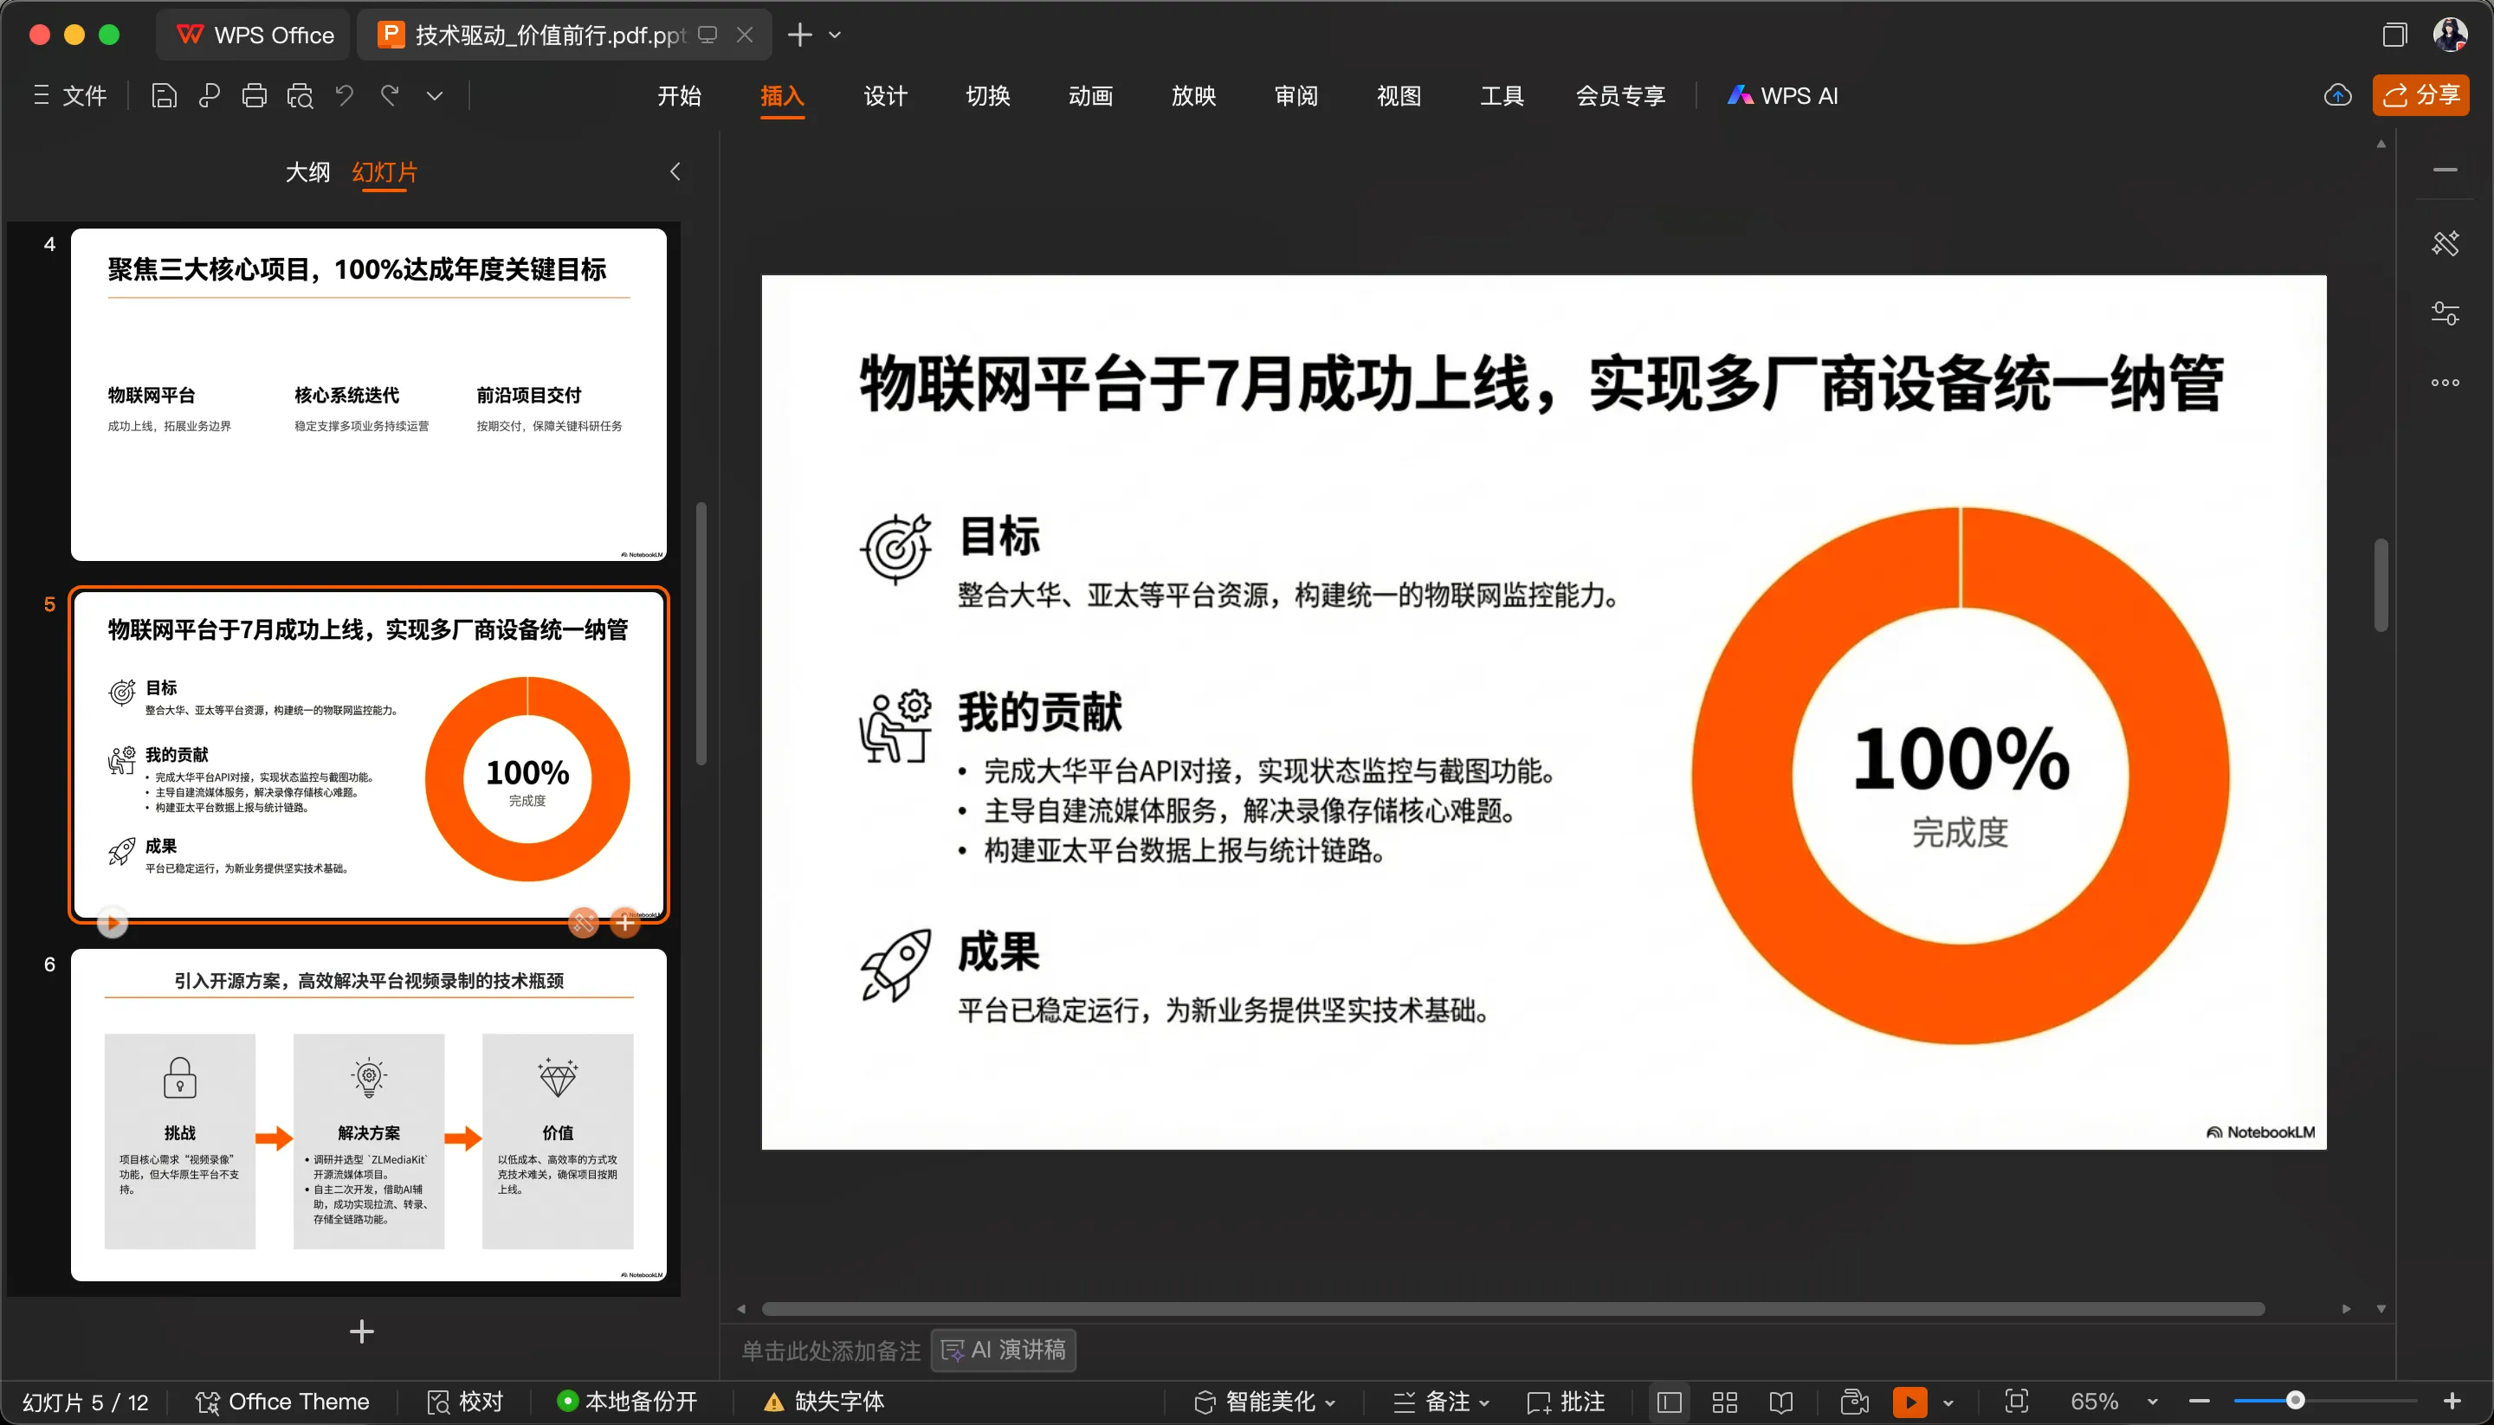The image size is (2494, 1425).
Task: Switch to the 开始 ribbon tab
Action: point(679,96)
